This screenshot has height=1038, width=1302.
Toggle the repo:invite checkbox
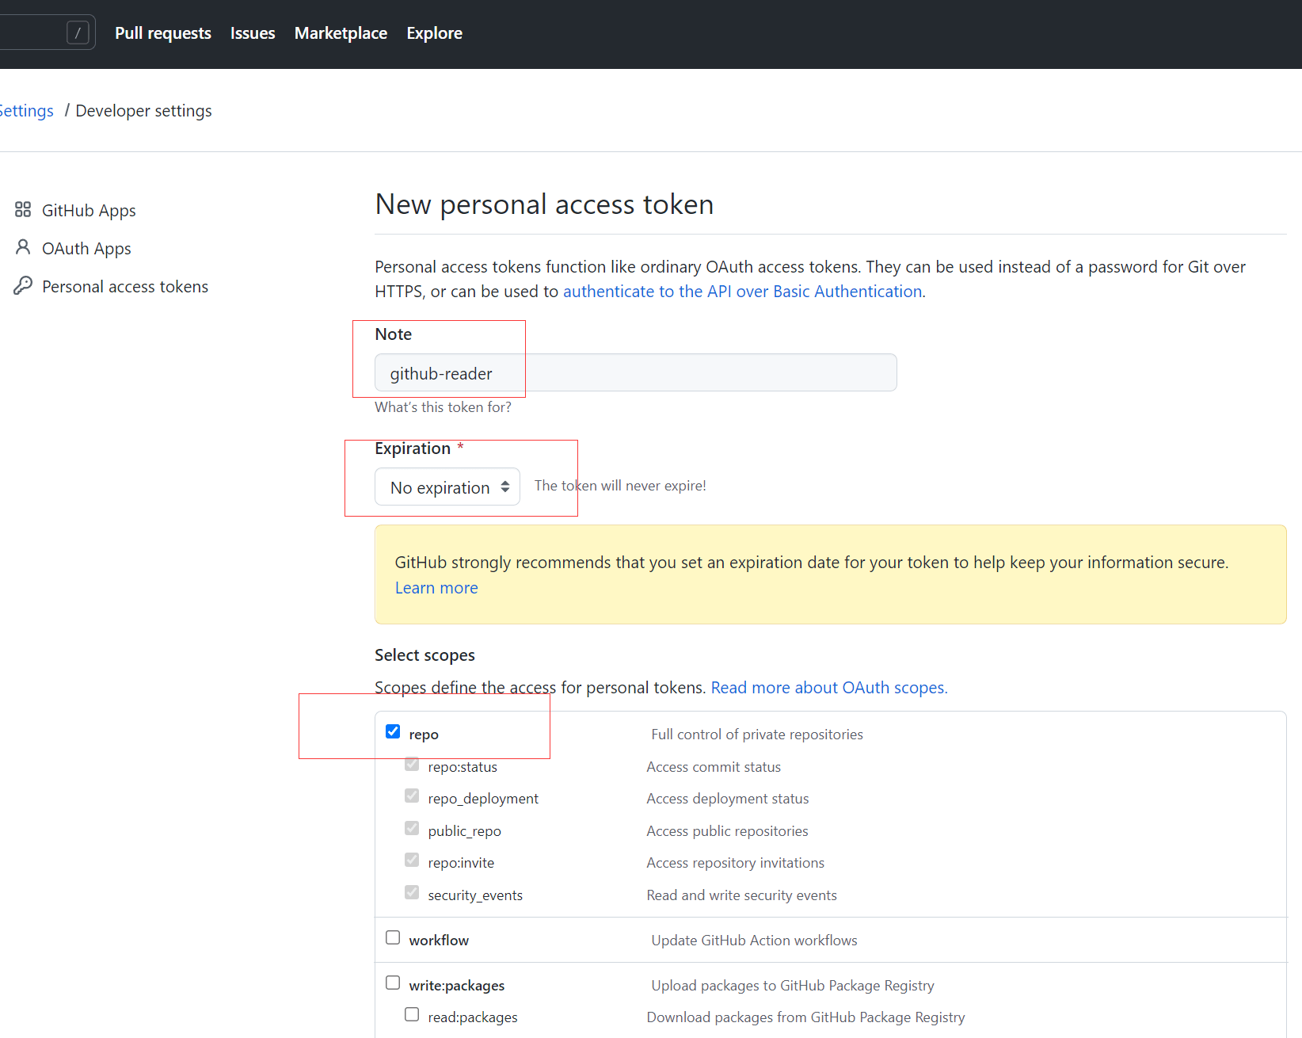(412, 860)
